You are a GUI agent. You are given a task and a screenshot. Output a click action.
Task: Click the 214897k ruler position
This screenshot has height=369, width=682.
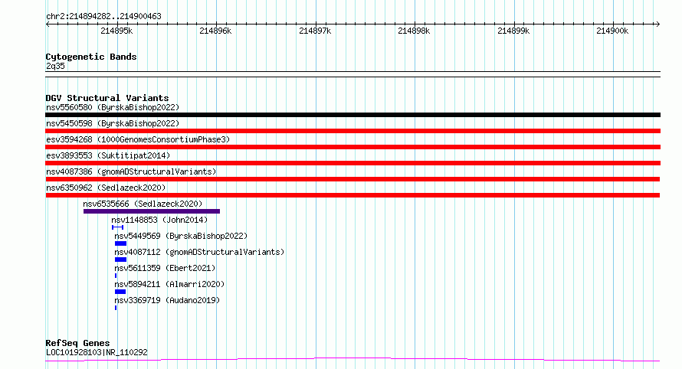(x=315, y=31)
